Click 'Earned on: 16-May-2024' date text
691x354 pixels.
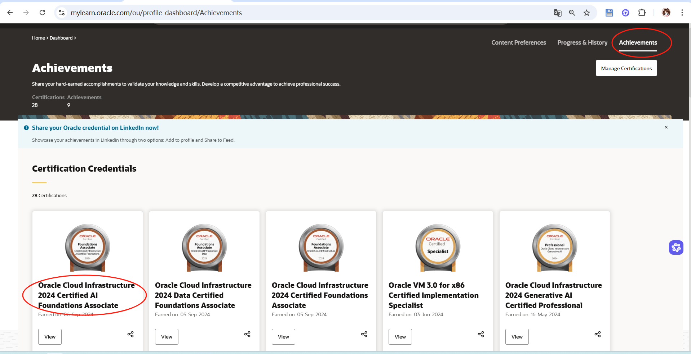[x=533, y=314]
